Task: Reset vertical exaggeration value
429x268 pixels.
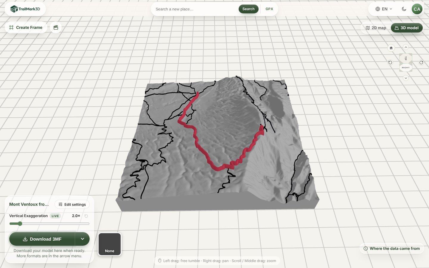Action: point(86,216)
